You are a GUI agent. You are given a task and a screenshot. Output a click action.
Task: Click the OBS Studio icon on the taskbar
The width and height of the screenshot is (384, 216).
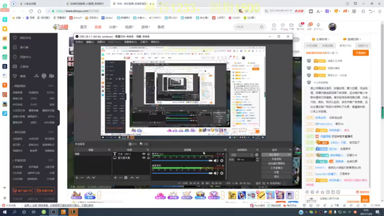[53, 212]
